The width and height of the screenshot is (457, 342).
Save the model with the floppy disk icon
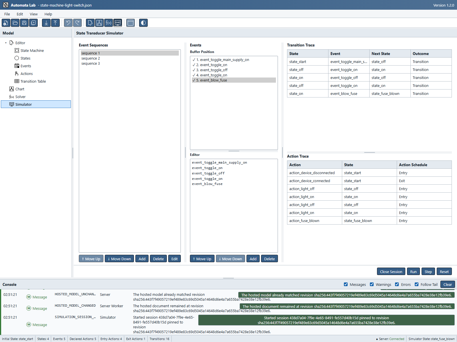tap(24, 23)
